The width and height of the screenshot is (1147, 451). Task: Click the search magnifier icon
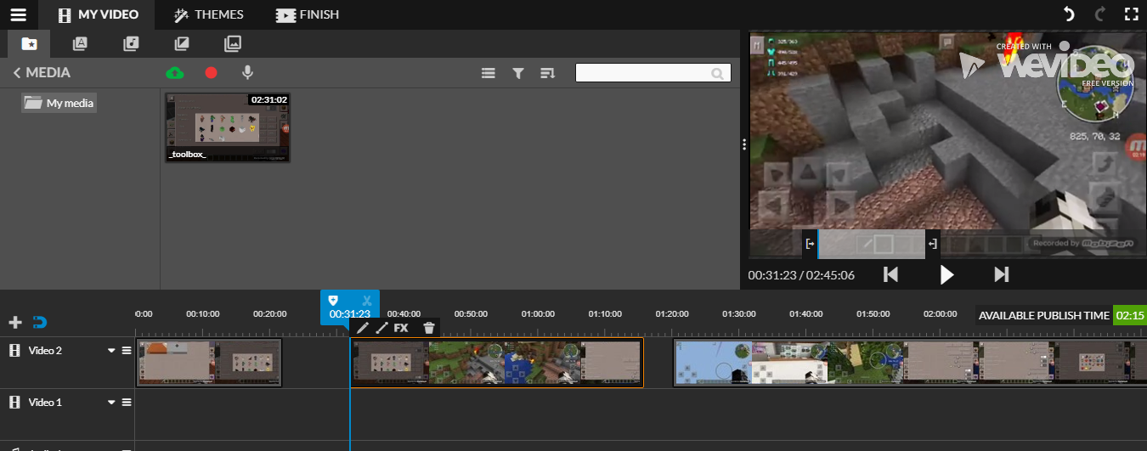[x=718, y=74]
